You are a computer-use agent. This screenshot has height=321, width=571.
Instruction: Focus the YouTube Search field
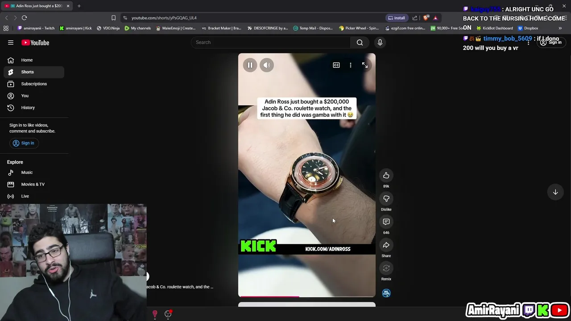click(271, 42)
